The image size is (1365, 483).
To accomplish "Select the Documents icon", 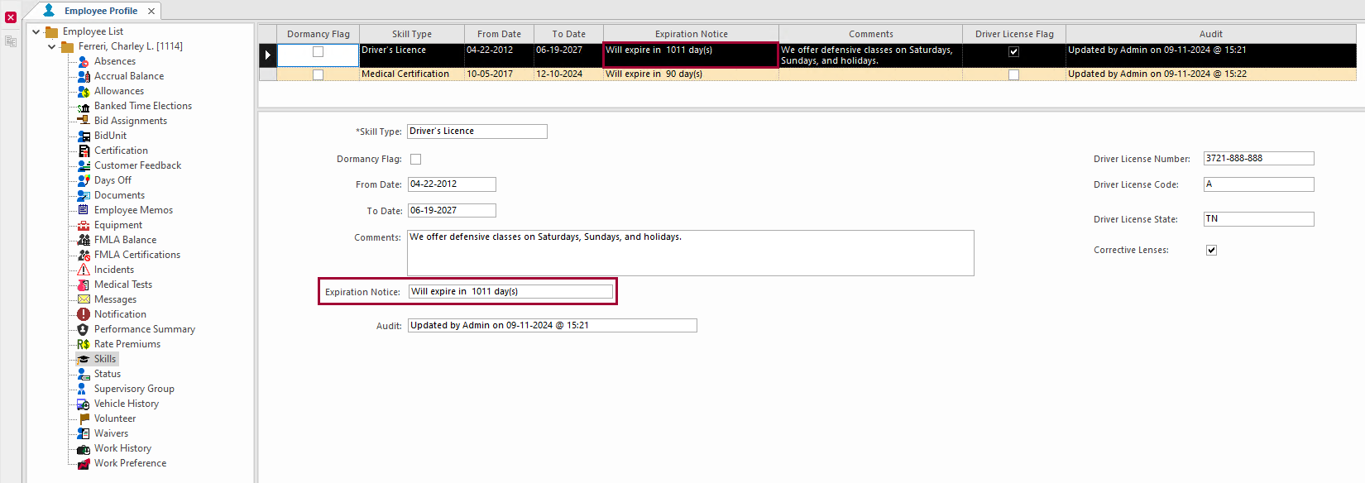I will 84,195.
